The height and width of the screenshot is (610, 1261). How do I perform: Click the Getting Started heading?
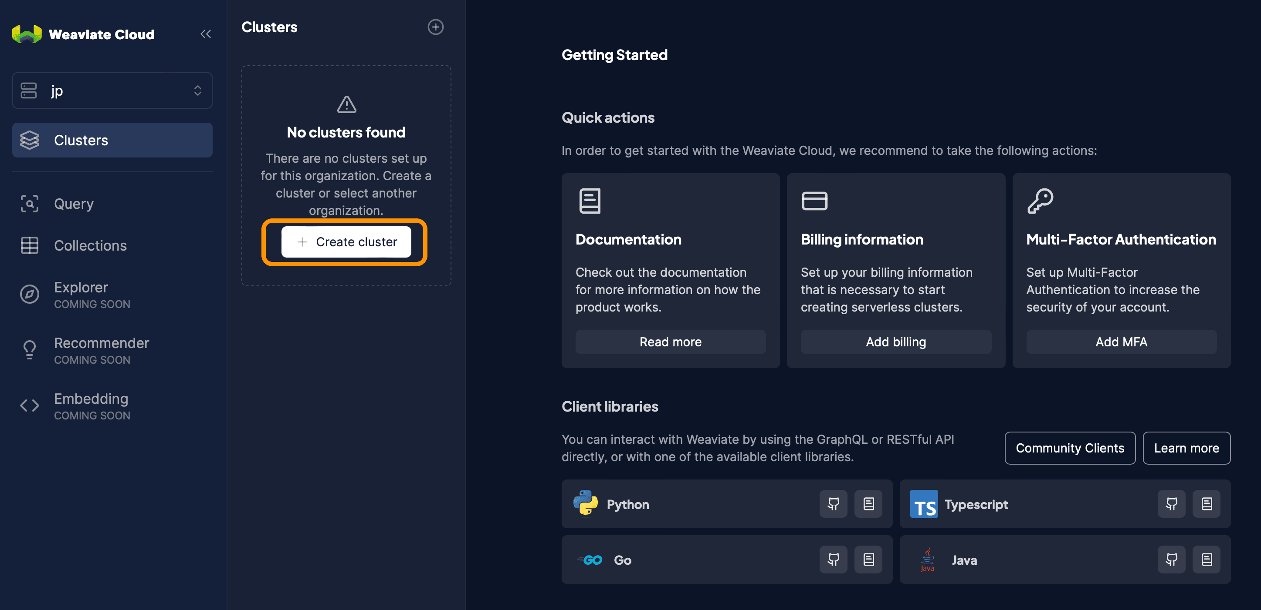tap(614, 55)
